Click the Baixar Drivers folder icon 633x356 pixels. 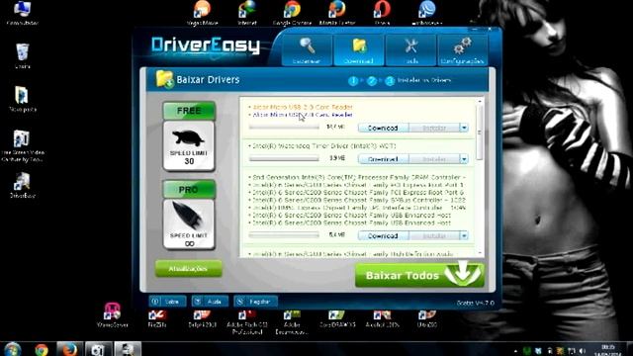[165, 79]
